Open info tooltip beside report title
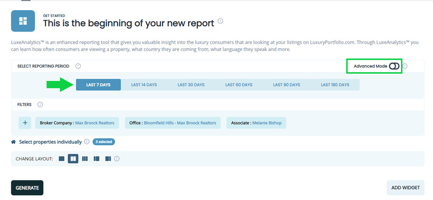Viewport: 433px width, 200px height. pos(220,21)
